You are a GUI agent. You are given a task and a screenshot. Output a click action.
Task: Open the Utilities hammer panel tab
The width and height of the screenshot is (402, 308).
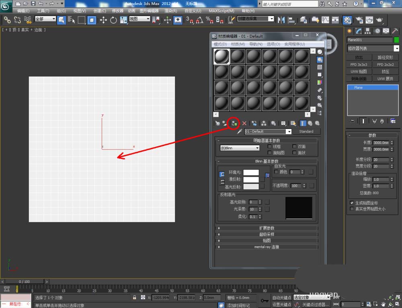(x=395, y=31)
